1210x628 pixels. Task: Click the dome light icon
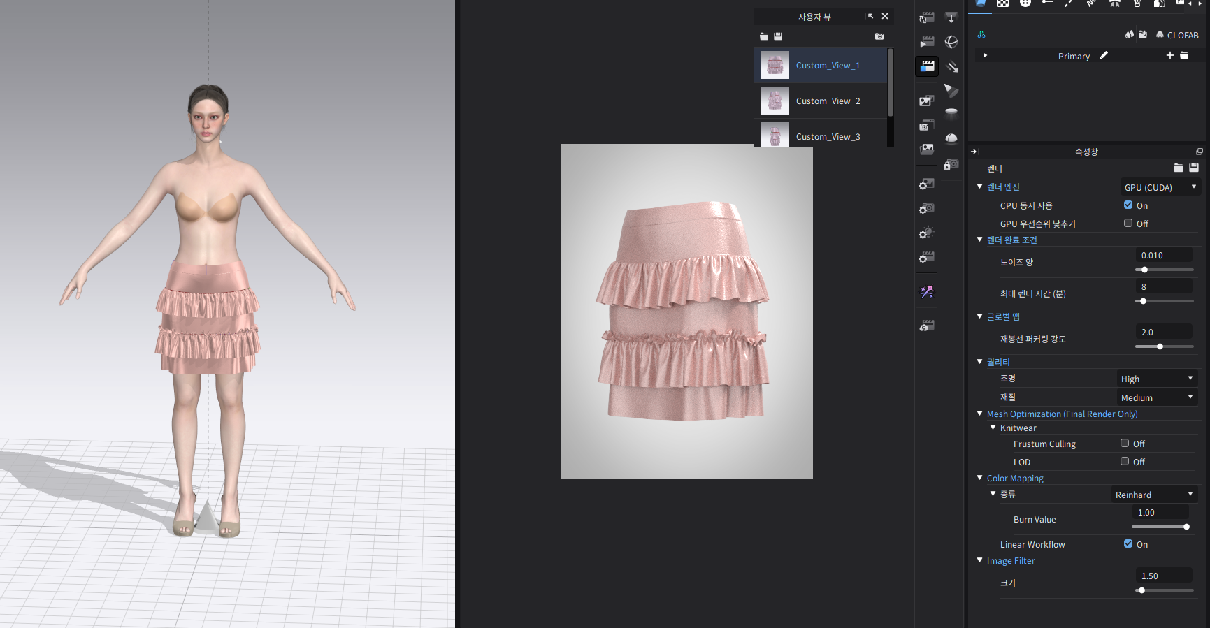pos(951,138)
